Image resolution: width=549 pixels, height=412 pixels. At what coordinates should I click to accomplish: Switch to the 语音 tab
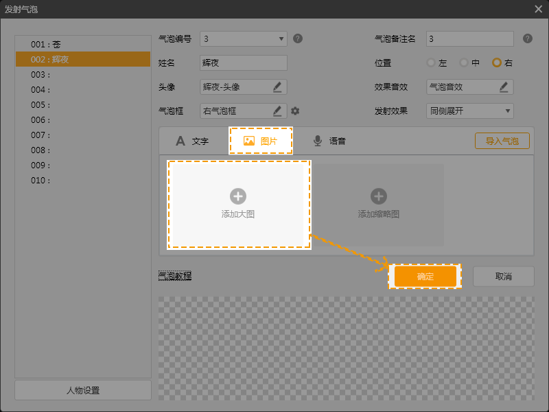329,141
